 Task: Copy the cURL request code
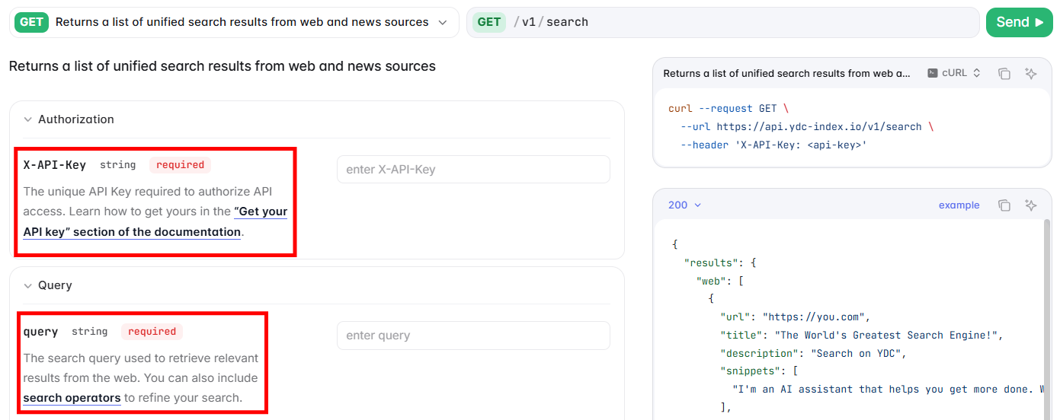pos(1004,74)
